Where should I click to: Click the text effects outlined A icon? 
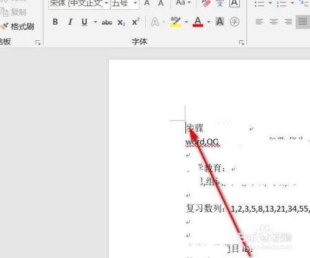pyautogui.click(x=155, y=22)
